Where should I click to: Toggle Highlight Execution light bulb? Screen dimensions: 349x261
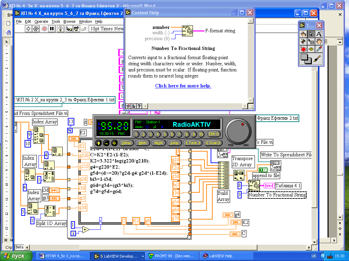point(61,29)
